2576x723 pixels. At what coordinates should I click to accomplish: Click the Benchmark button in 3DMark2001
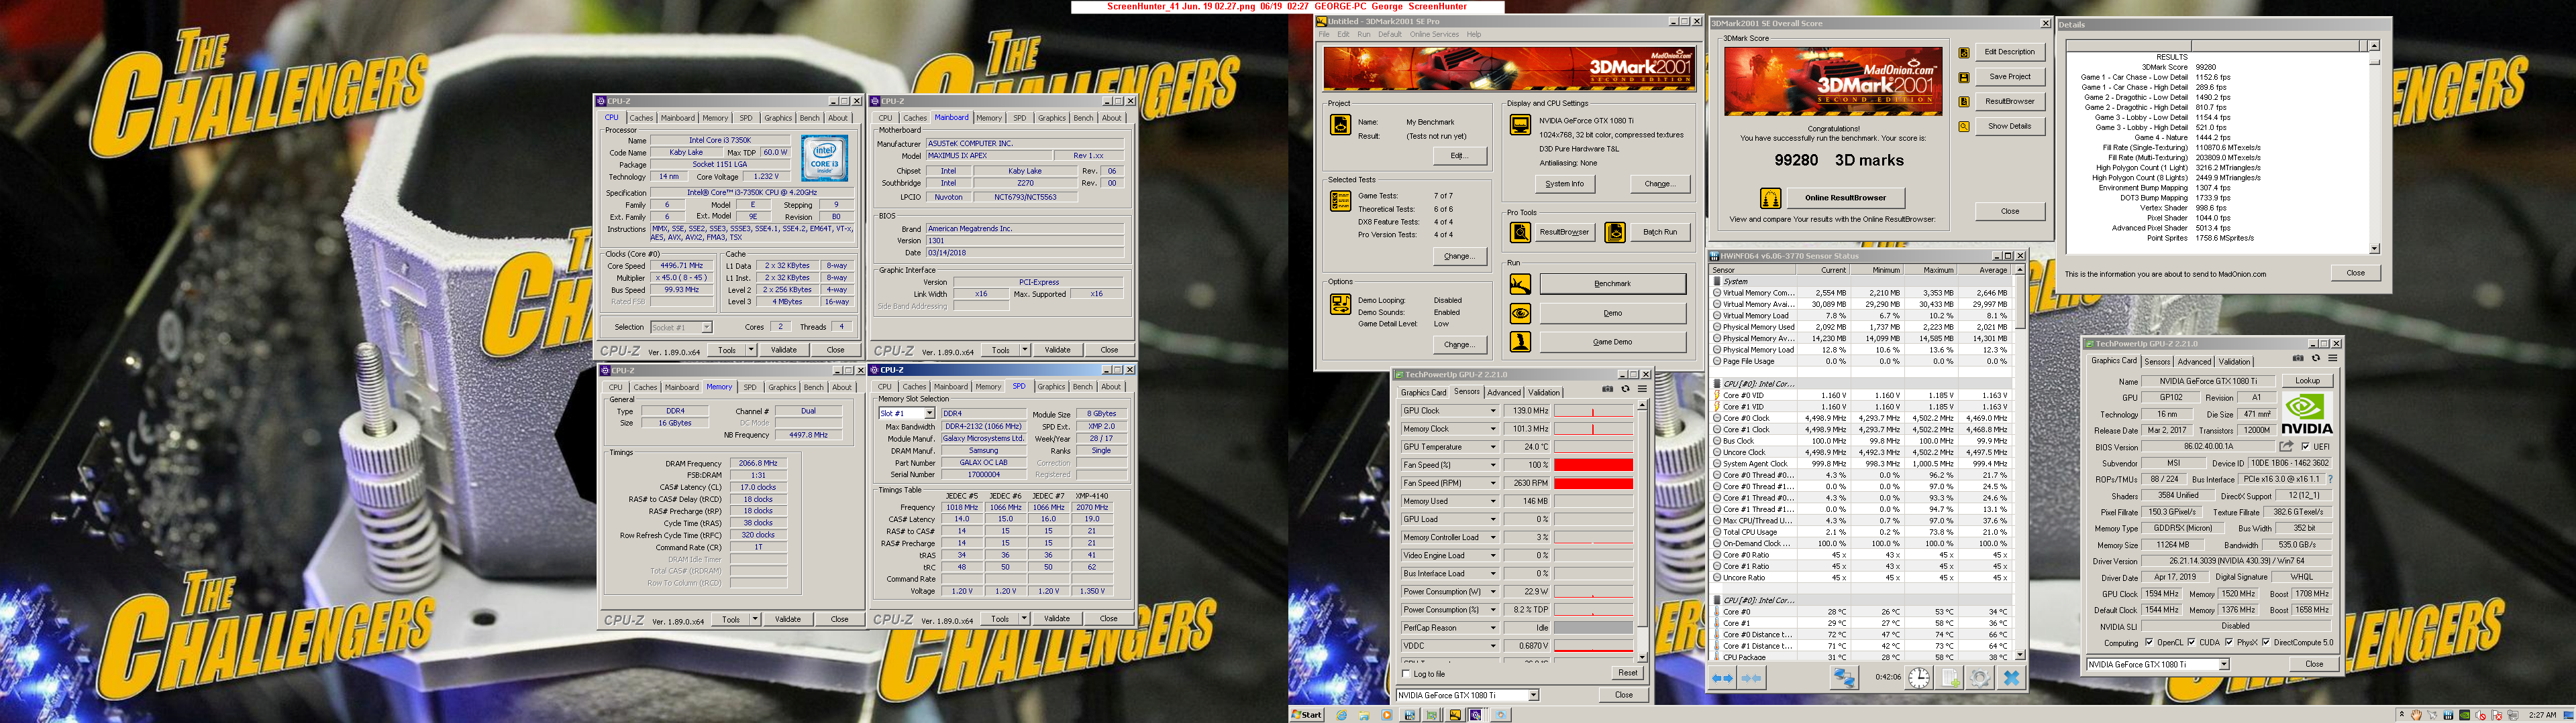click(1612, 283)
